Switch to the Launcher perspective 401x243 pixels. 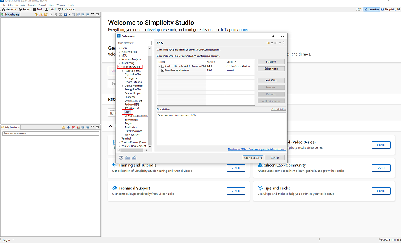(372, 10)
